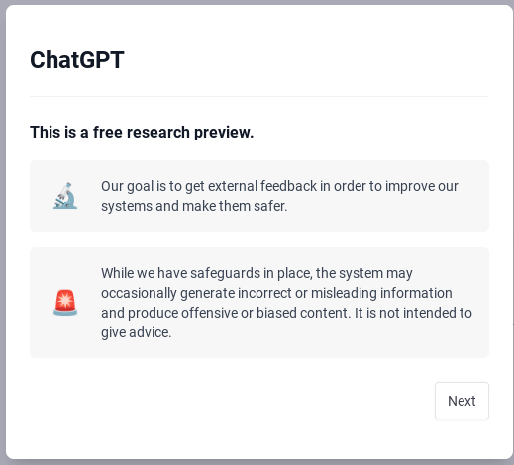Click the ChatGPT dialog title
514x465 pixels.
(x=77, y=60)
